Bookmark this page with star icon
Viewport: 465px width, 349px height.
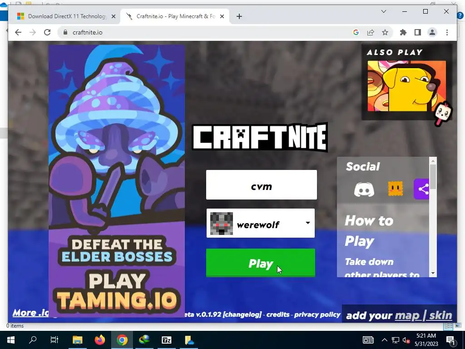pos(385,32)
